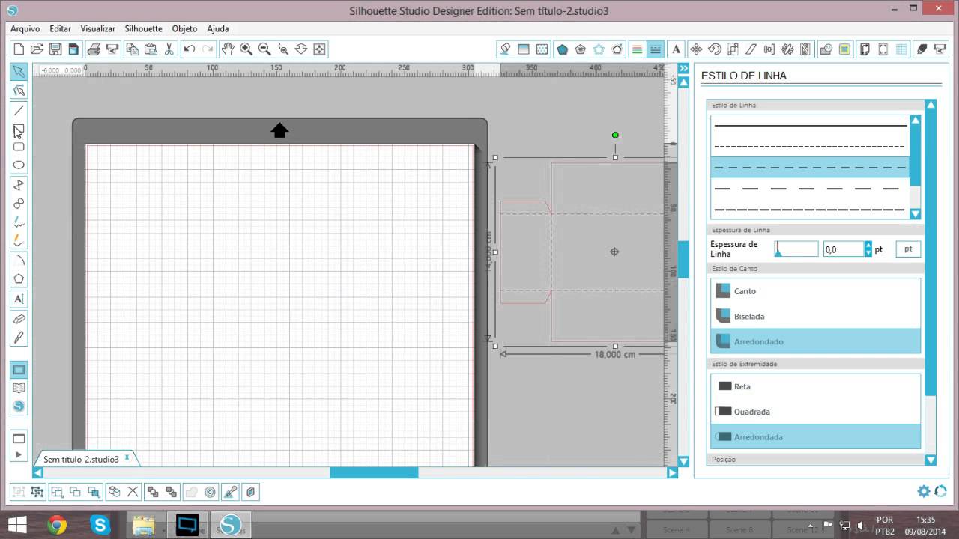Click the line style list up arrow

(915, 120)
